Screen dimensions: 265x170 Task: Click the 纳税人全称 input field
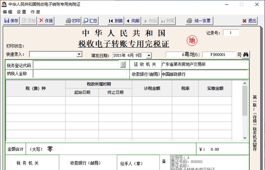80,74
